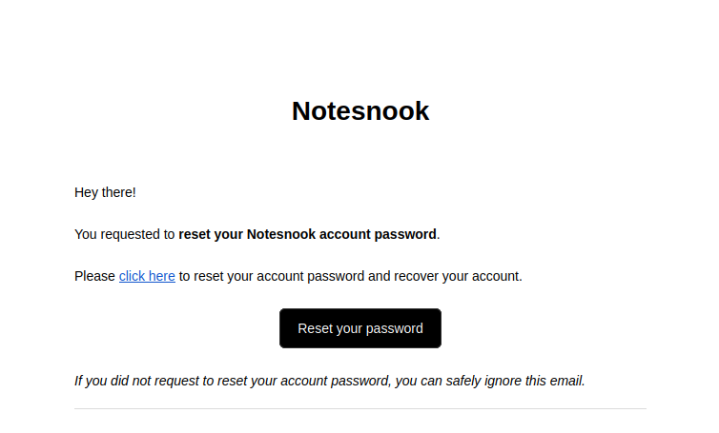
Task: Click the "Hey there!" greeting text
Action: (105, 192)
